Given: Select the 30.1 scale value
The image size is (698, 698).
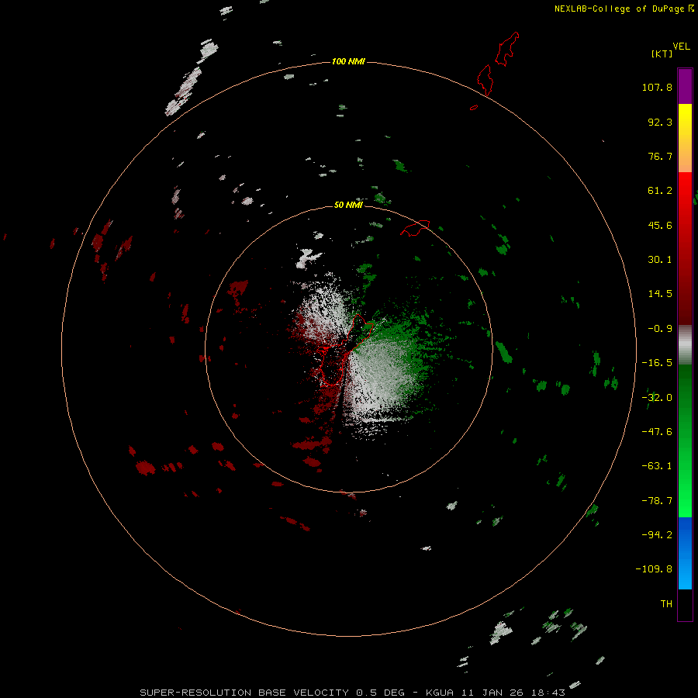Looking at the screenshot, I should point(660,260).
